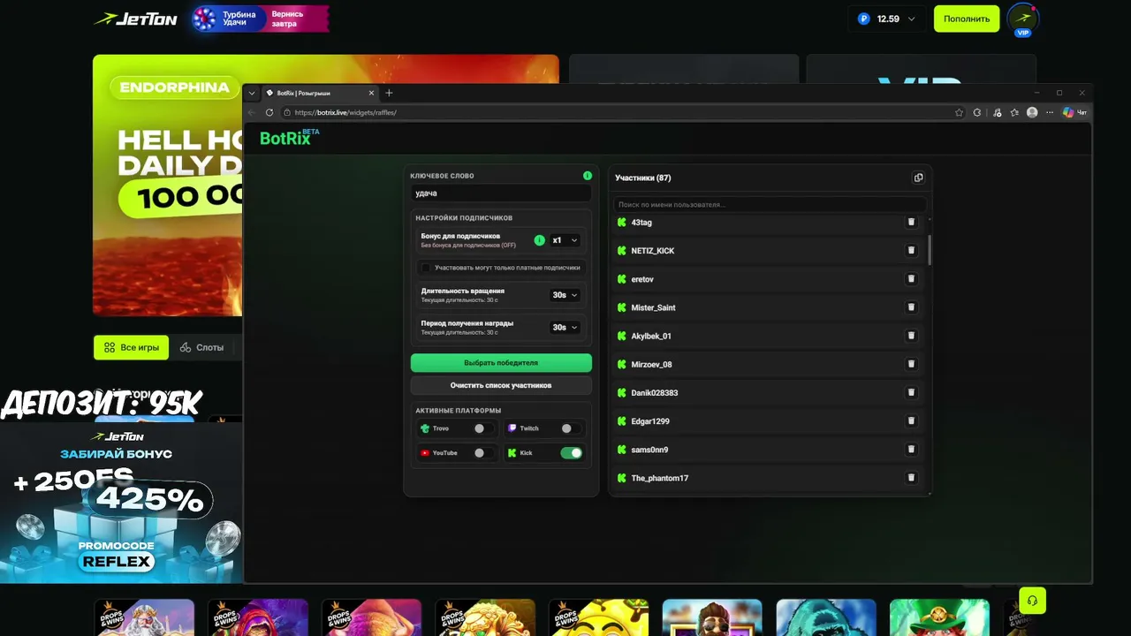Check the paid subscribers only checkbox
Image resolution: width=1131 pixels, height=636 pixels.
tap(426, 268)
